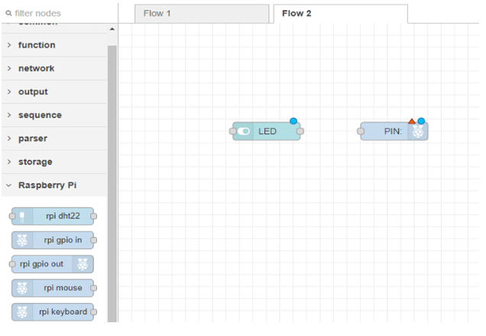
Task: Click the rpi dht22 node icon
Action: point(22,217)
